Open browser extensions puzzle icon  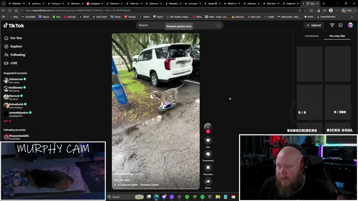(311, 11)
